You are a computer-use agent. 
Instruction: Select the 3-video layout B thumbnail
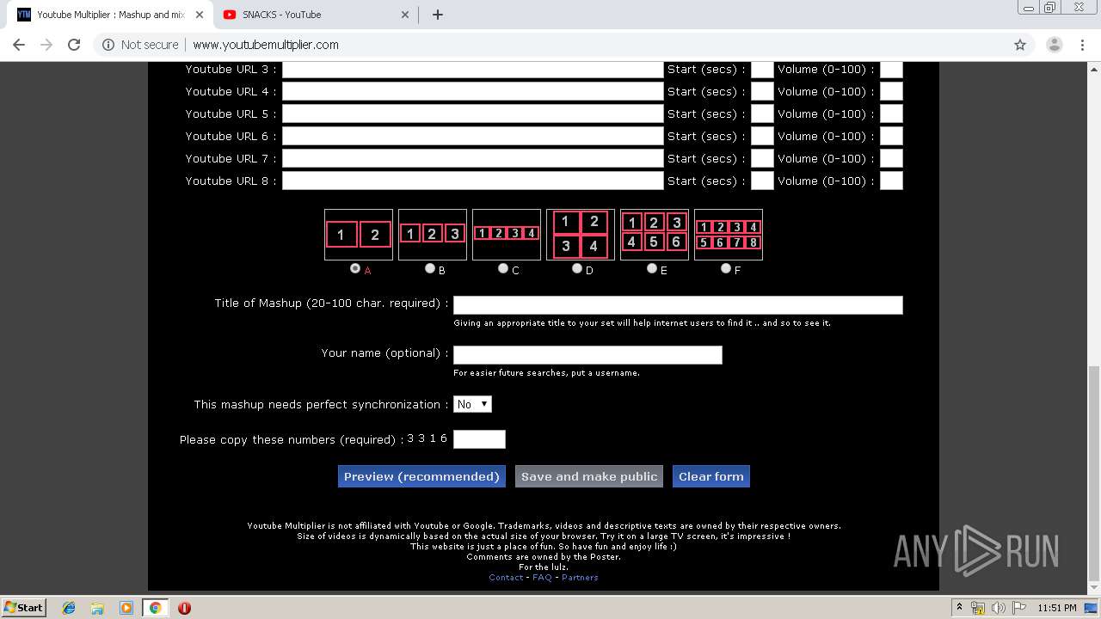(433, 234)
